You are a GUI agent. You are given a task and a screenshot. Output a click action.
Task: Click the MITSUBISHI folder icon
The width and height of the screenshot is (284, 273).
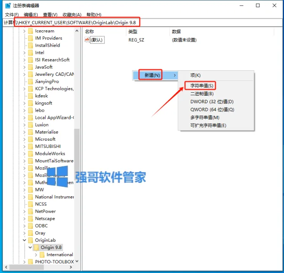pos(30,147)
